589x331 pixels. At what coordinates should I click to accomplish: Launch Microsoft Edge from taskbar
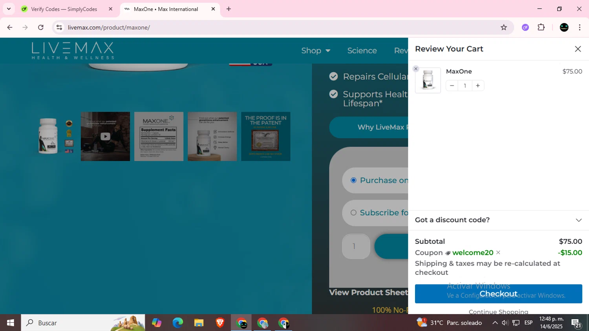click(x=177, y=323)
